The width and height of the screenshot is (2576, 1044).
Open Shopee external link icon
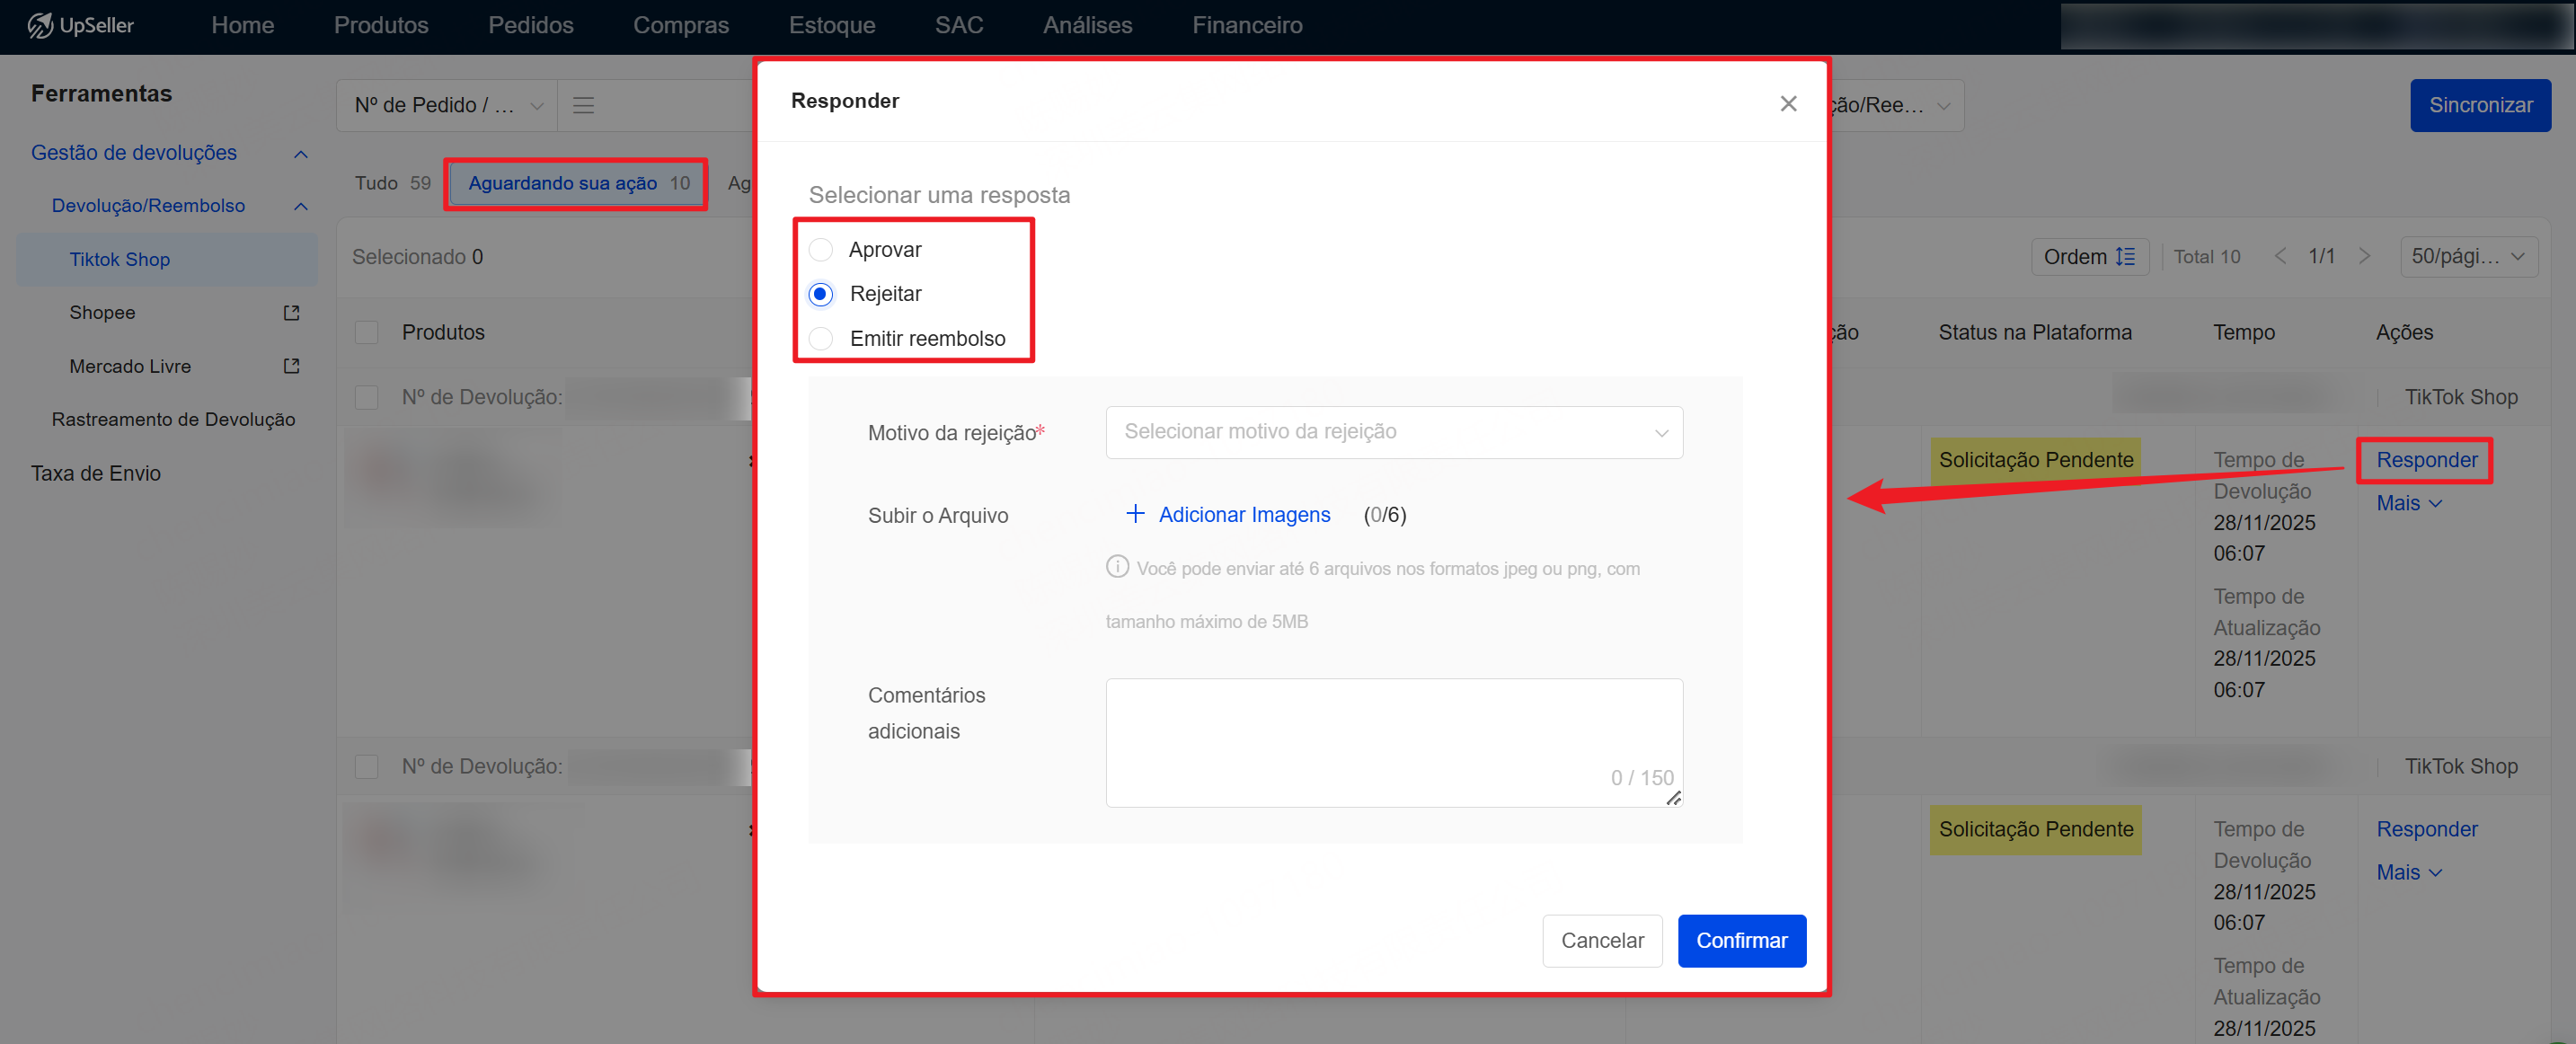coord(291,313)
